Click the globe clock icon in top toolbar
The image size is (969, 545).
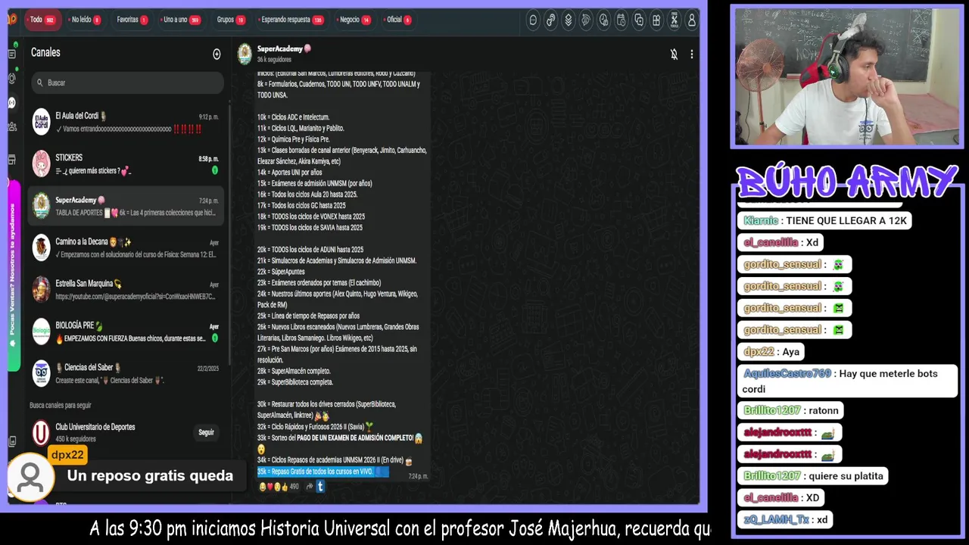pos(603,20)
